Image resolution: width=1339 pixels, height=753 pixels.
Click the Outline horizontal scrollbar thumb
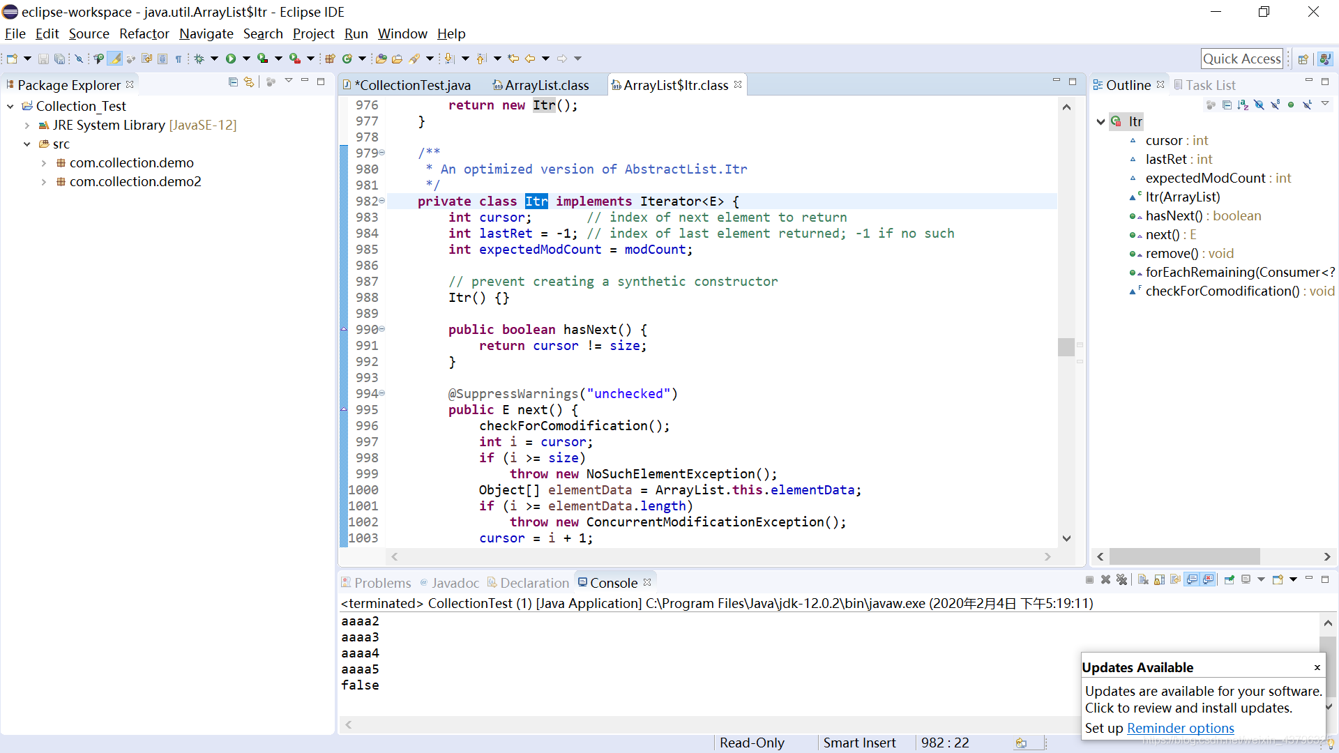tap(1184, 556)
